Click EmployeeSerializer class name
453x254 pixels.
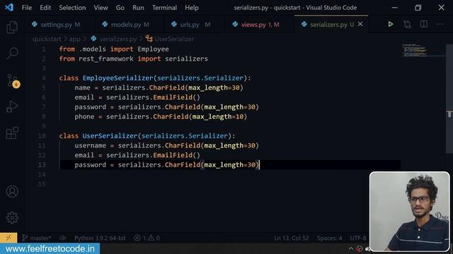[x=118, y=78]
